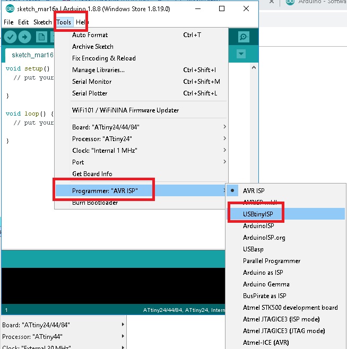
Task: Select Atmel STK500 development board
Action: click(x=285, y=308)
